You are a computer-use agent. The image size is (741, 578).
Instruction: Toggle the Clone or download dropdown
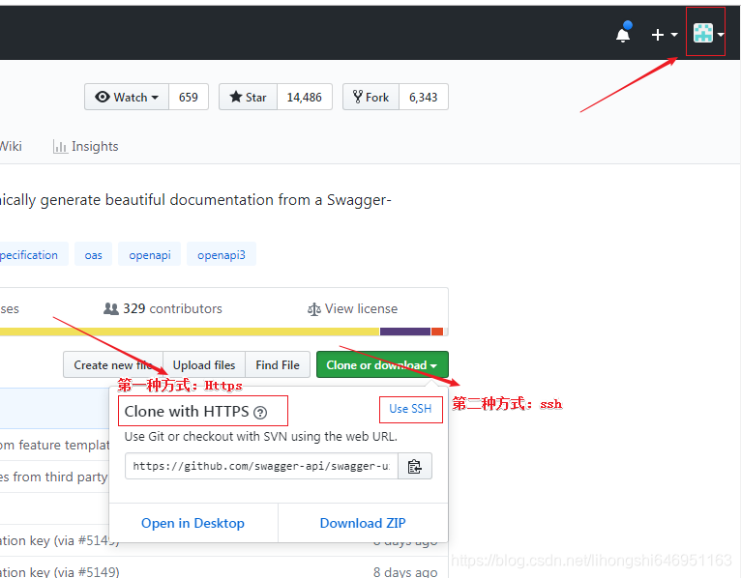coord(382,364)
